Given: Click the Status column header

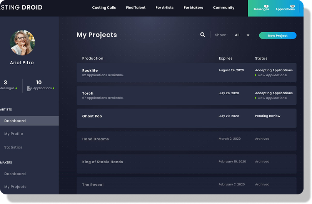Looking at the screenshot, I should (x=261, y=59).
